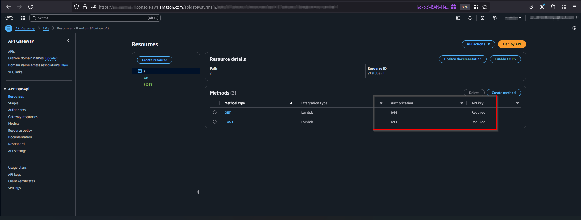
Task: Open VPC links in sidebar
Action: click(15, 72)
